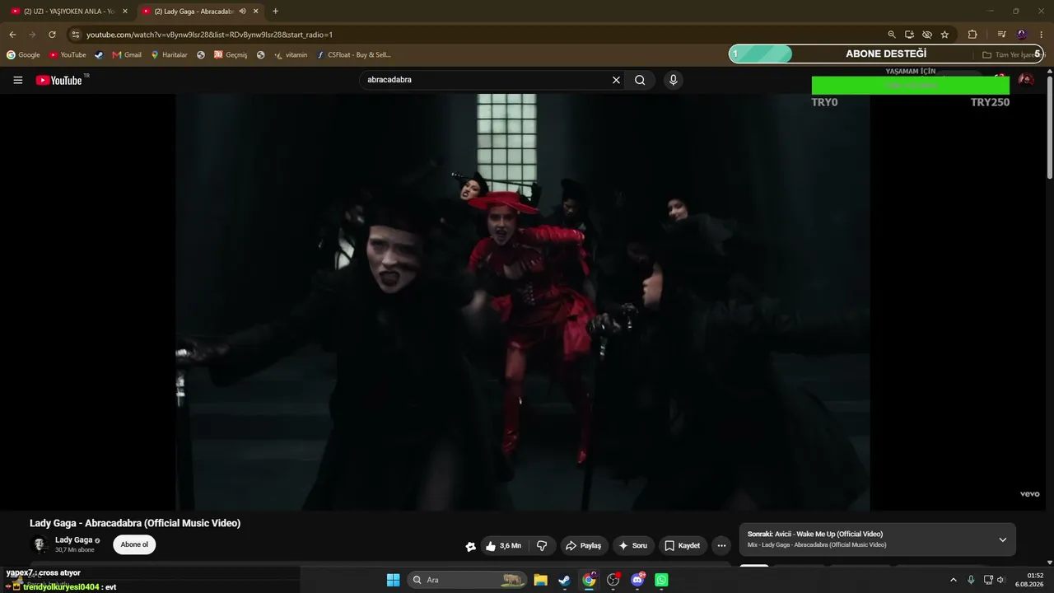The image size is (1054, 593).
Task: Open the Gmail bookmark
Action: click(127, 55)
